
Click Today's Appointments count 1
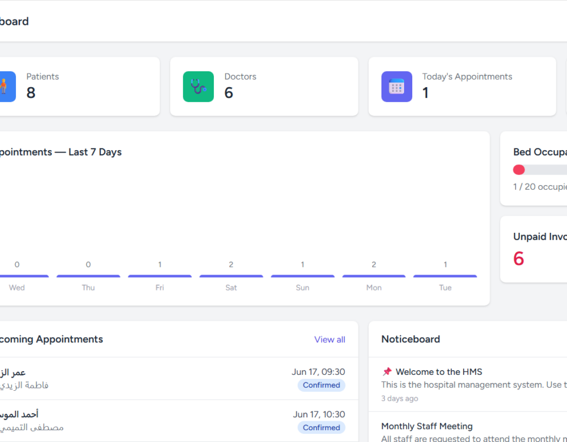pos(426,93)
